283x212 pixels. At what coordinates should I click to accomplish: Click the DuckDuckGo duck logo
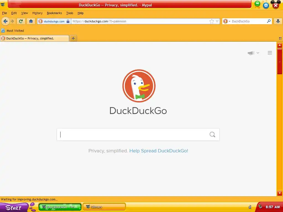tap(139, 86)
